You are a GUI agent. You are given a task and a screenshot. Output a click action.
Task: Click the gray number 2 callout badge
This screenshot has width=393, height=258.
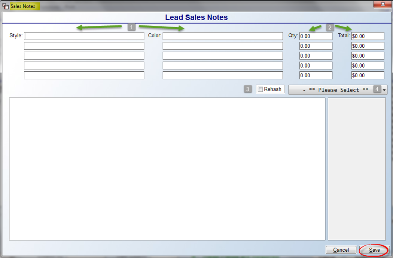pyautogui.click(x=330, y=28)
